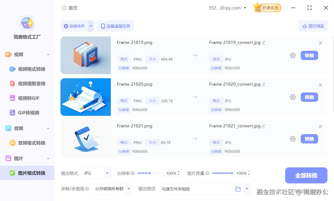
Task: Click the folder icon next to output path
Action: point(238,189)
